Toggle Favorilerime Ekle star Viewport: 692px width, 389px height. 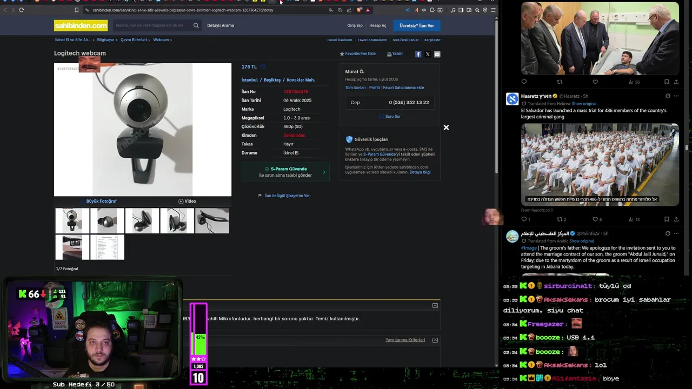[x=342, y=54]
